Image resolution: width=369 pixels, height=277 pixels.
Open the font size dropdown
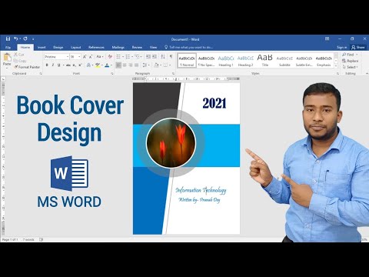[79, 57]
